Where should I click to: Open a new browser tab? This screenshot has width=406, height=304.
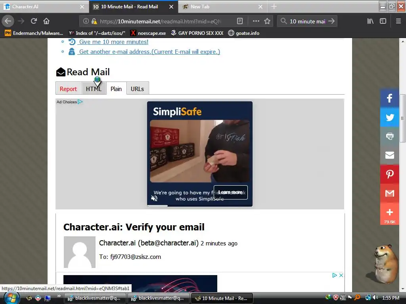[x=274, y=7]
